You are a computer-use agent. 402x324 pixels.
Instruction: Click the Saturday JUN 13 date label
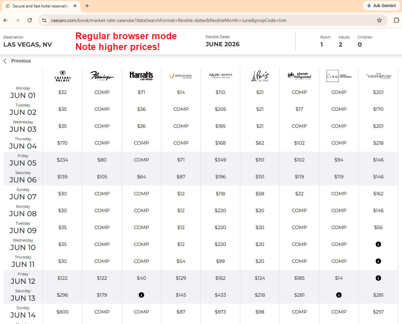tap(23, 296)
